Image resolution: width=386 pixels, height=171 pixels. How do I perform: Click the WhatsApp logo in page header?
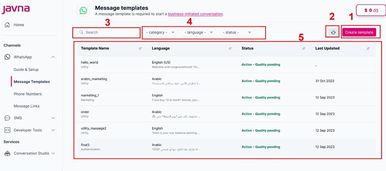[84, 11]
